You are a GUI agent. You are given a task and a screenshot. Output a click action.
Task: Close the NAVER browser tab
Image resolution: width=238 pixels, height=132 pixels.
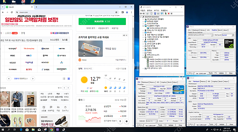(x=32, y=7)
